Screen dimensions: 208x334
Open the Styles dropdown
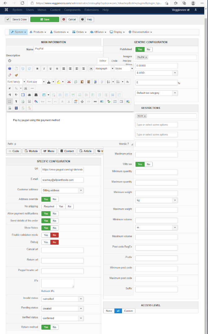(x=124, y=69)
